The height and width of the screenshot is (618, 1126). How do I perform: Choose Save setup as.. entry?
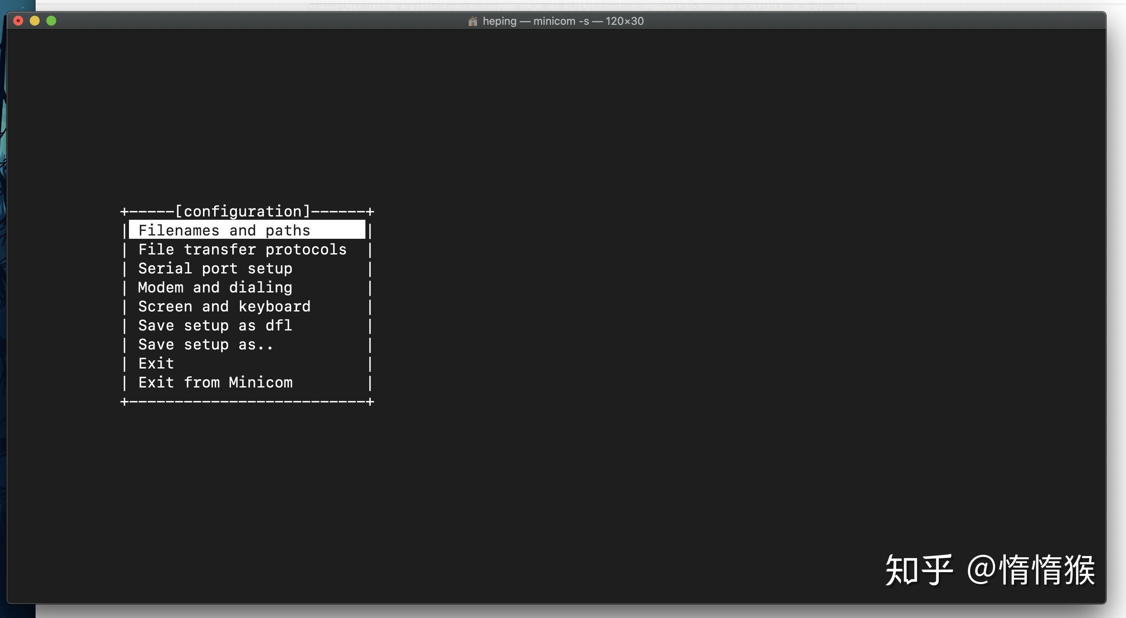tap(205, 345)
